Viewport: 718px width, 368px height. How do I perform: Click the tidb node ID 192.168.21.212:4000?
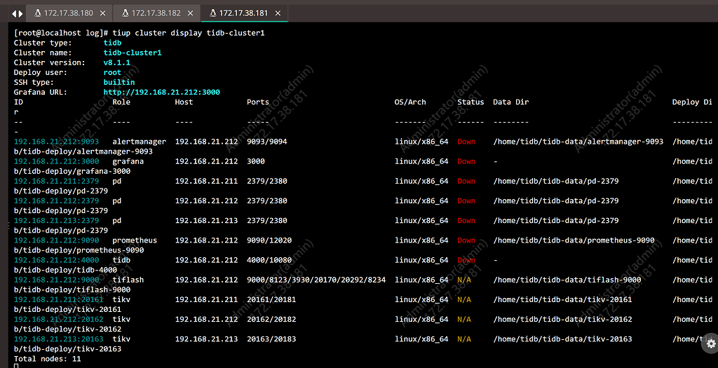[56, 260]
